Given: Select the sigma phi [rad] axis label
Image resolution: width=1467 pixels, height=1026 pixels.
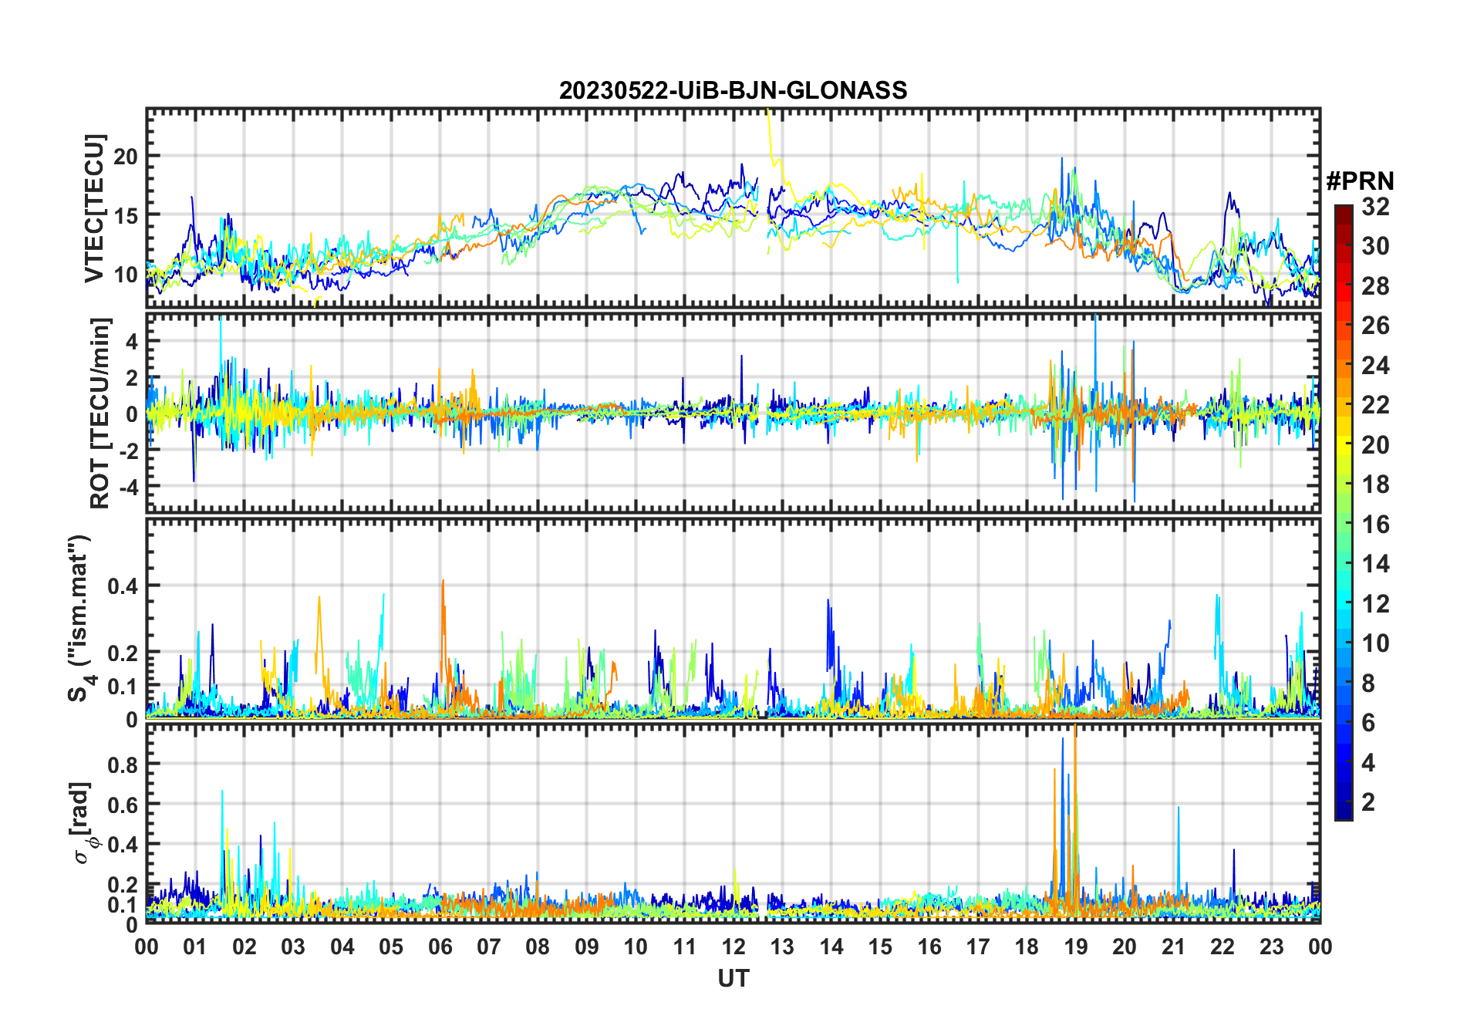Looking at the screenshot, I should (83, 822).
